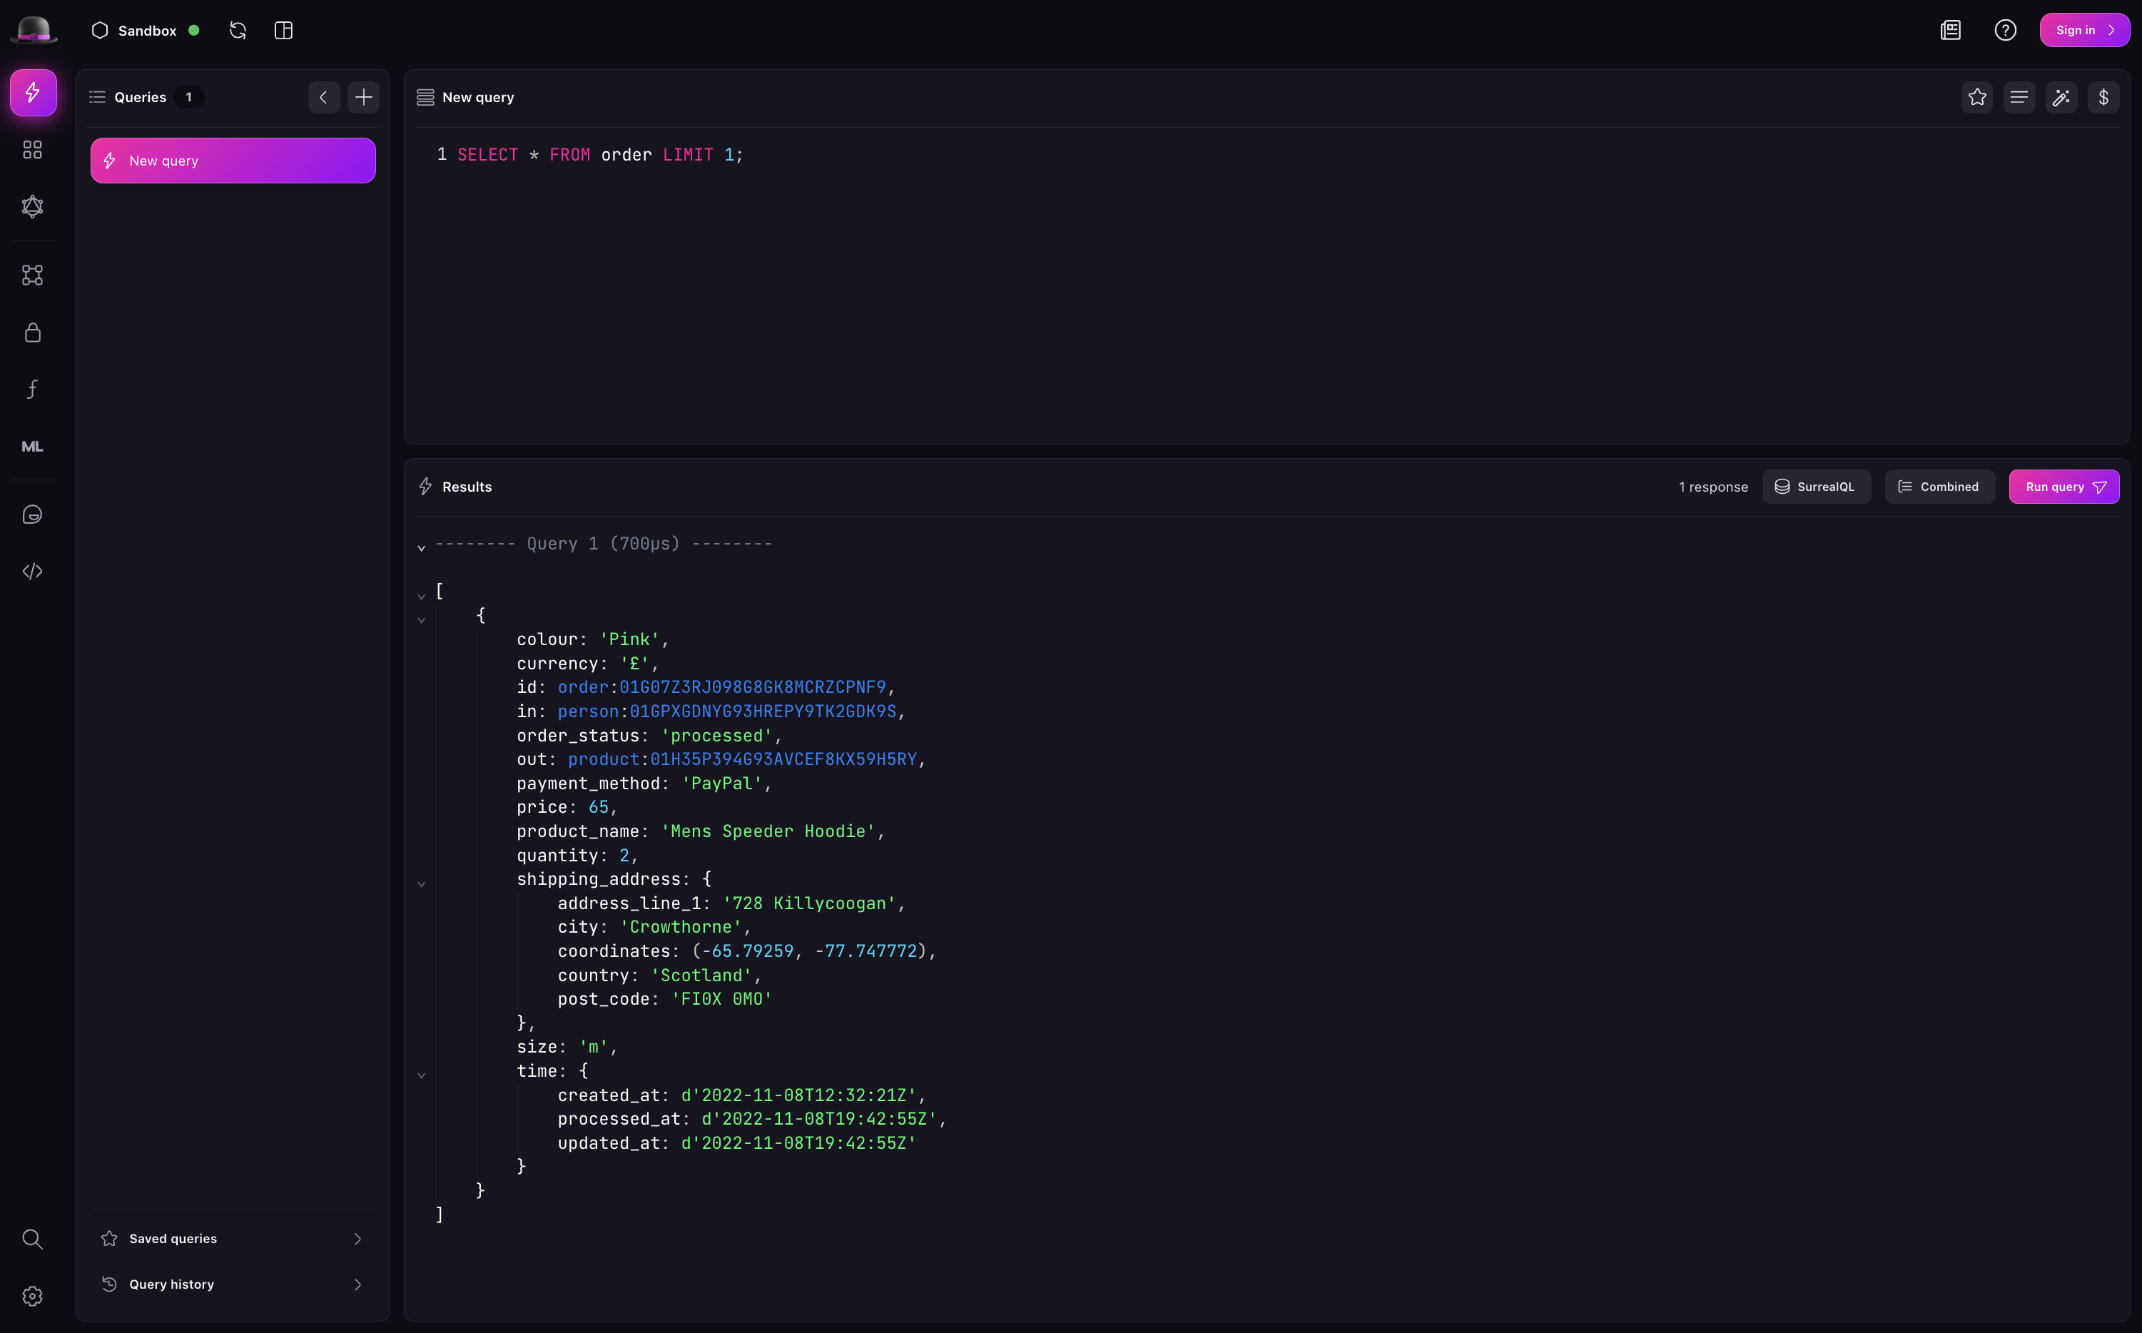Click the query variables dollar icon
This screenshot has width=2142, height=1333.
pyautogui.click(x=2103, y=97)
